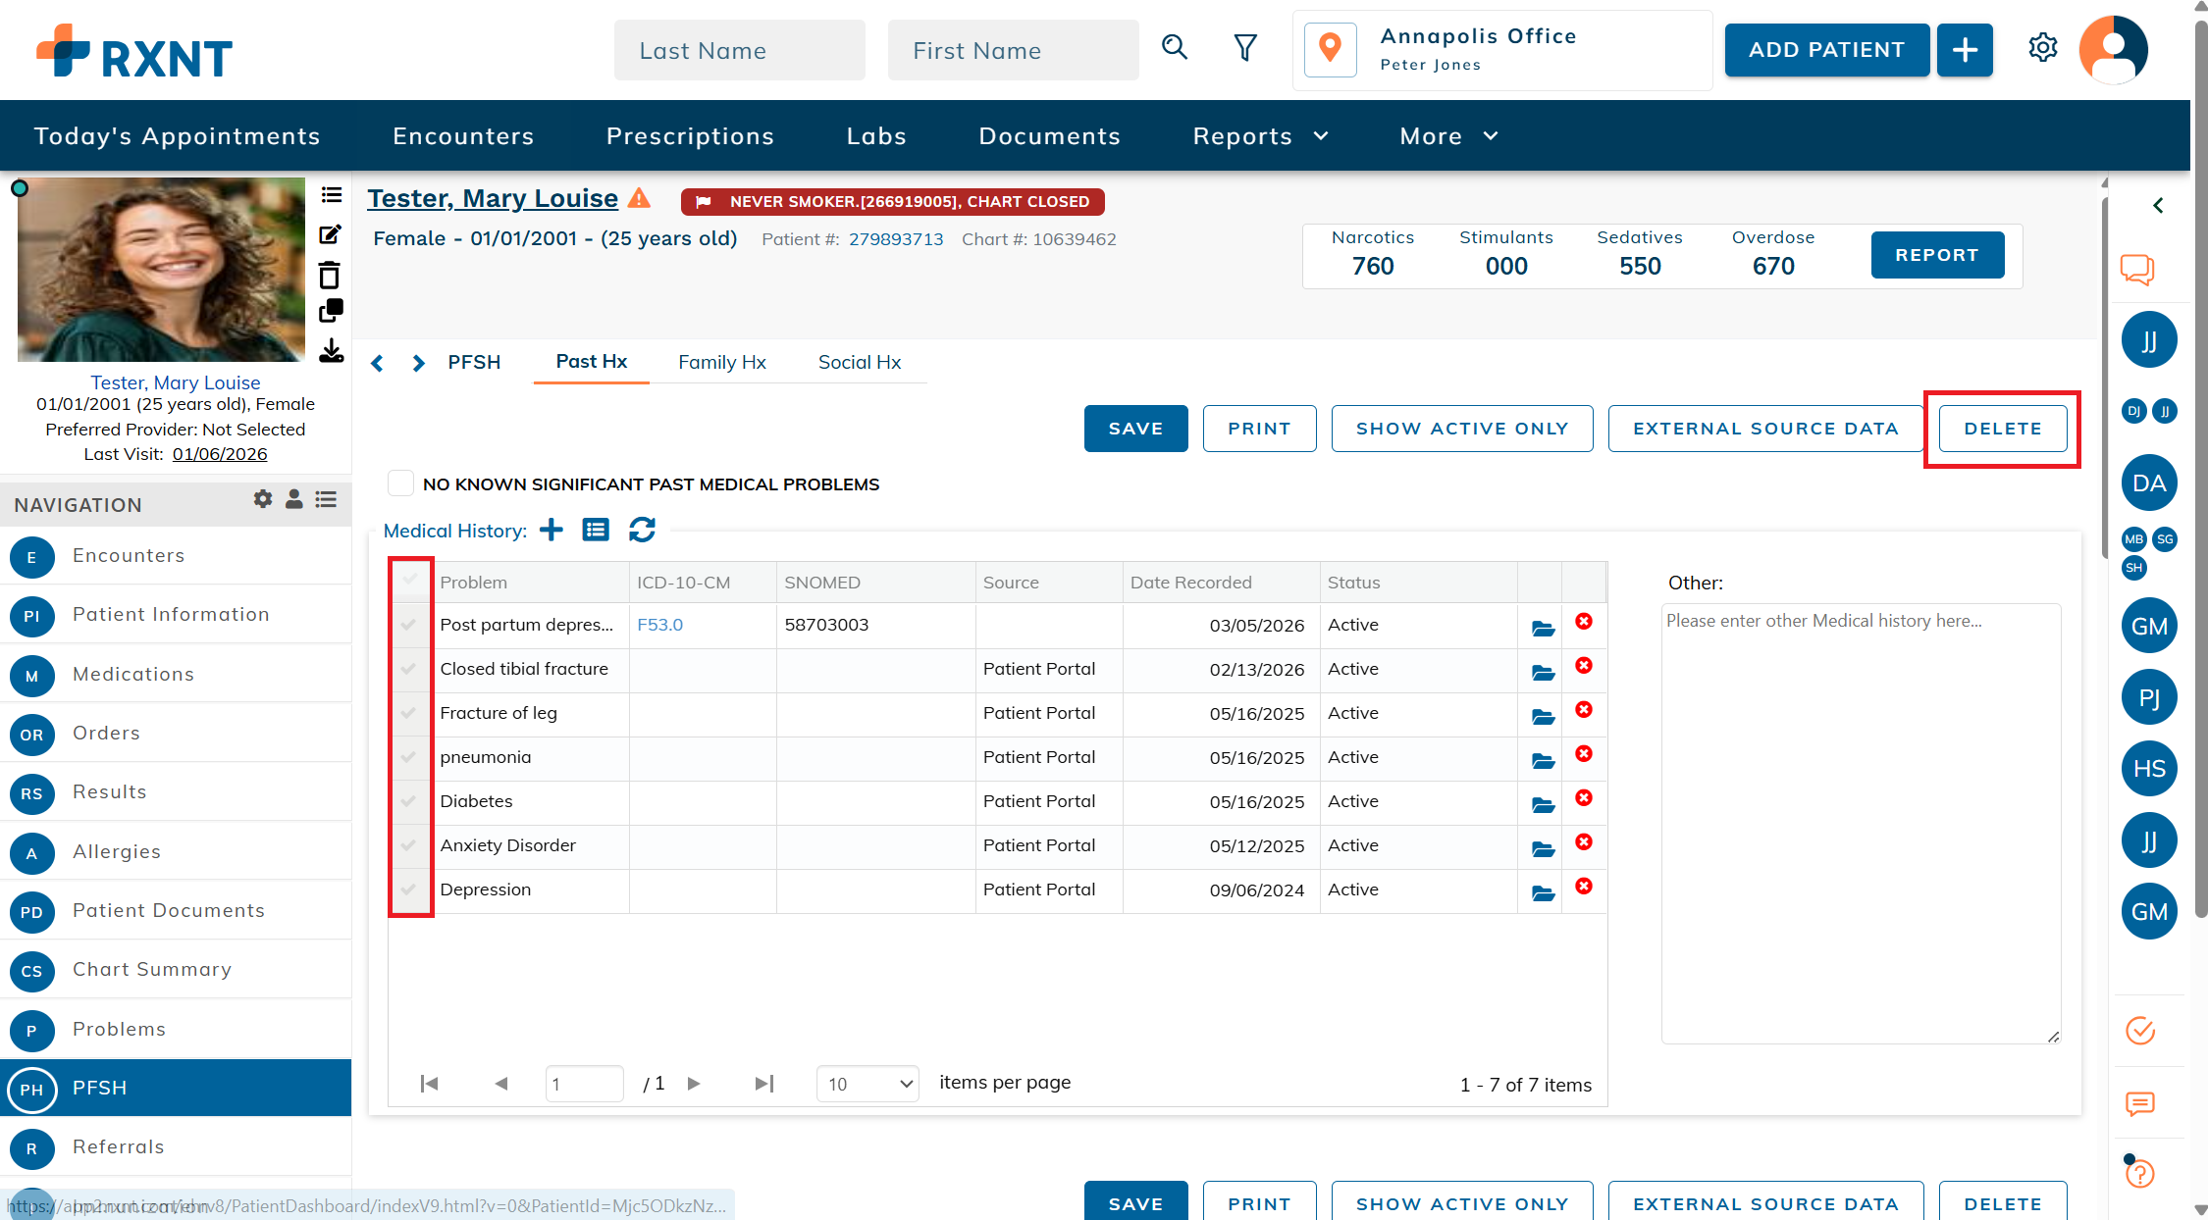The width and height of the screenshot is (2208, 1220).
Task: Check No Known Significant Past Medical Problems
Action: click(x=400, y=483)
